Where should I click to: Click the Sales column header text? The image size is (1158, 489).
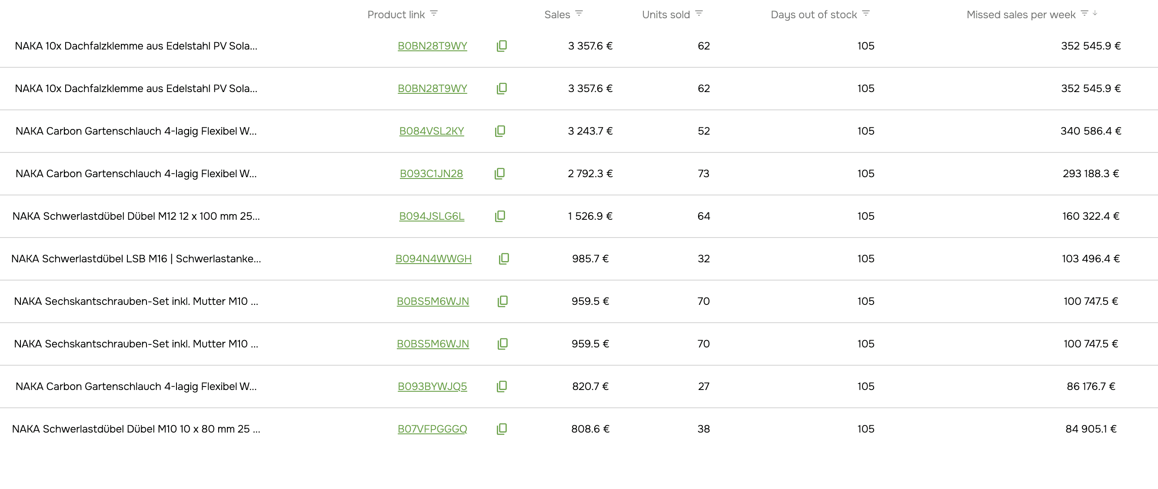[x=556, y=15]
